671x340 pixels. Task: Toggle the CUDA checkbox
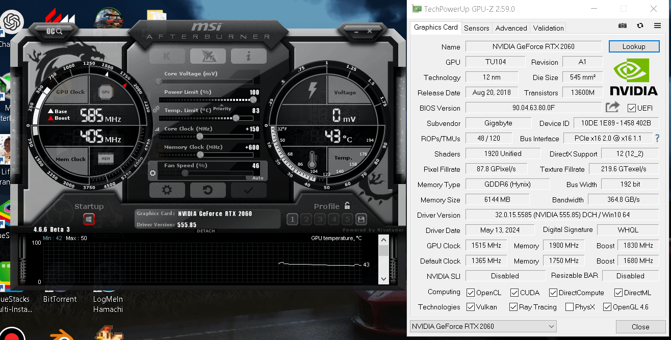pos(514,293)
